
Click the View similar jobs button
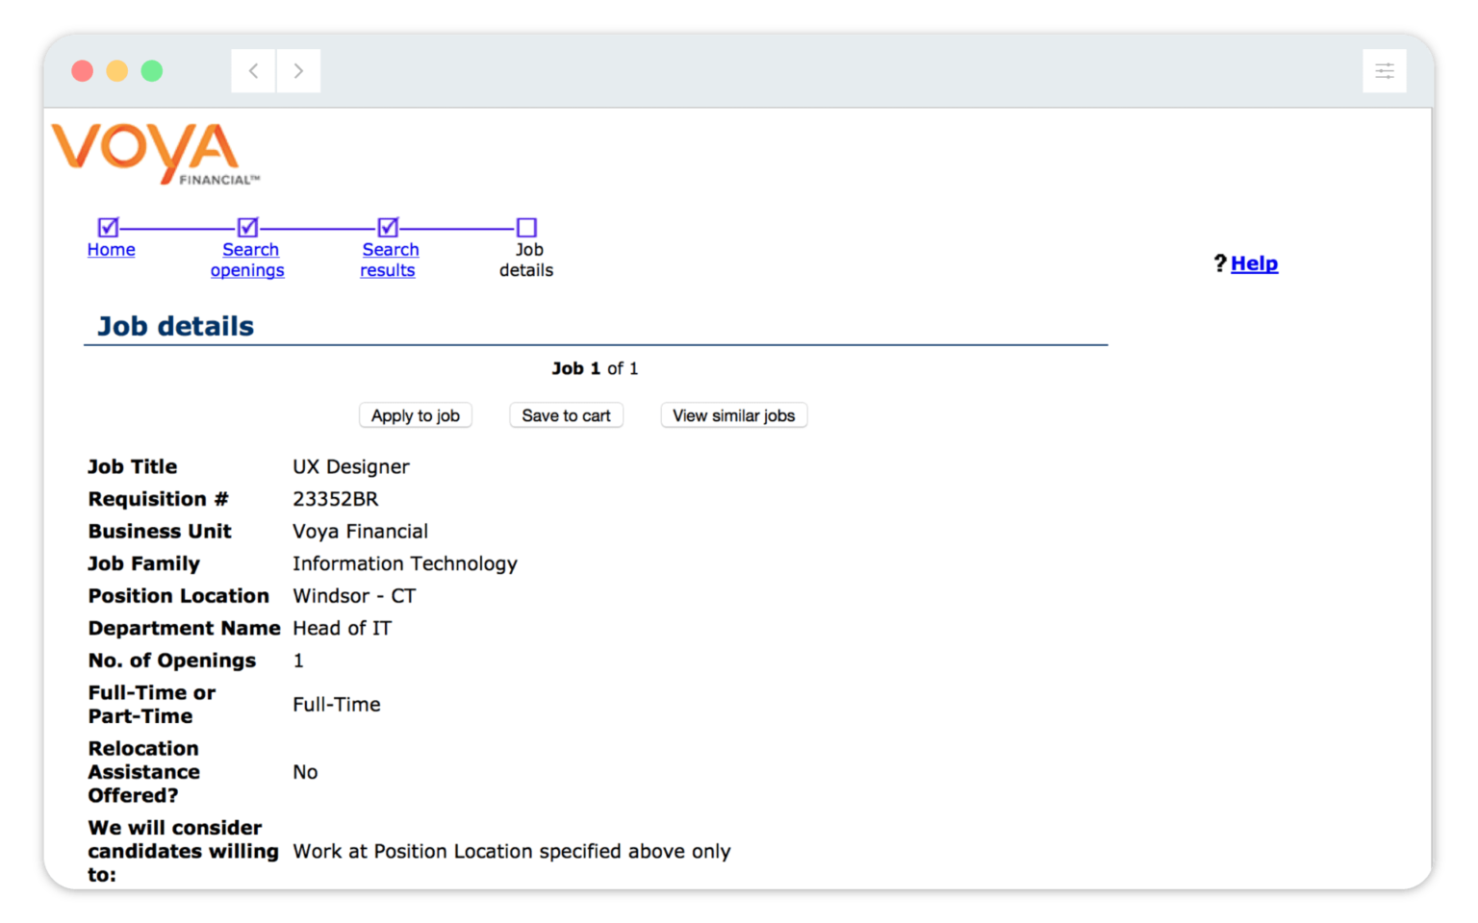(733, 415)
